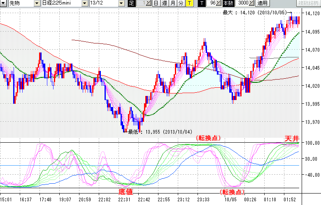Adjust the stepper beside the 3000 value

(x=252, y=3)
